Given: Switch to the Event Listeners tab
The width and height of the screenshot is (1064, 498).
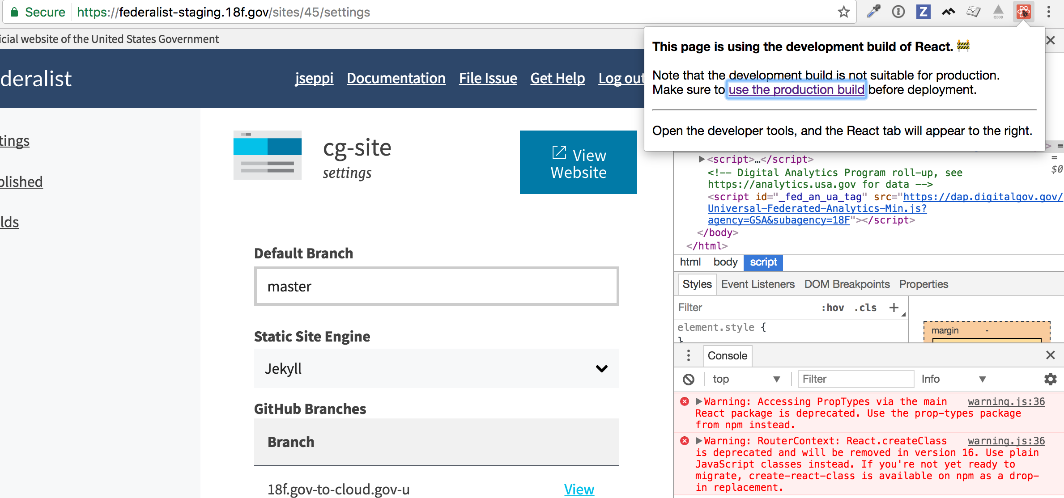Looking at the screenshot, I should coord(758,284).
